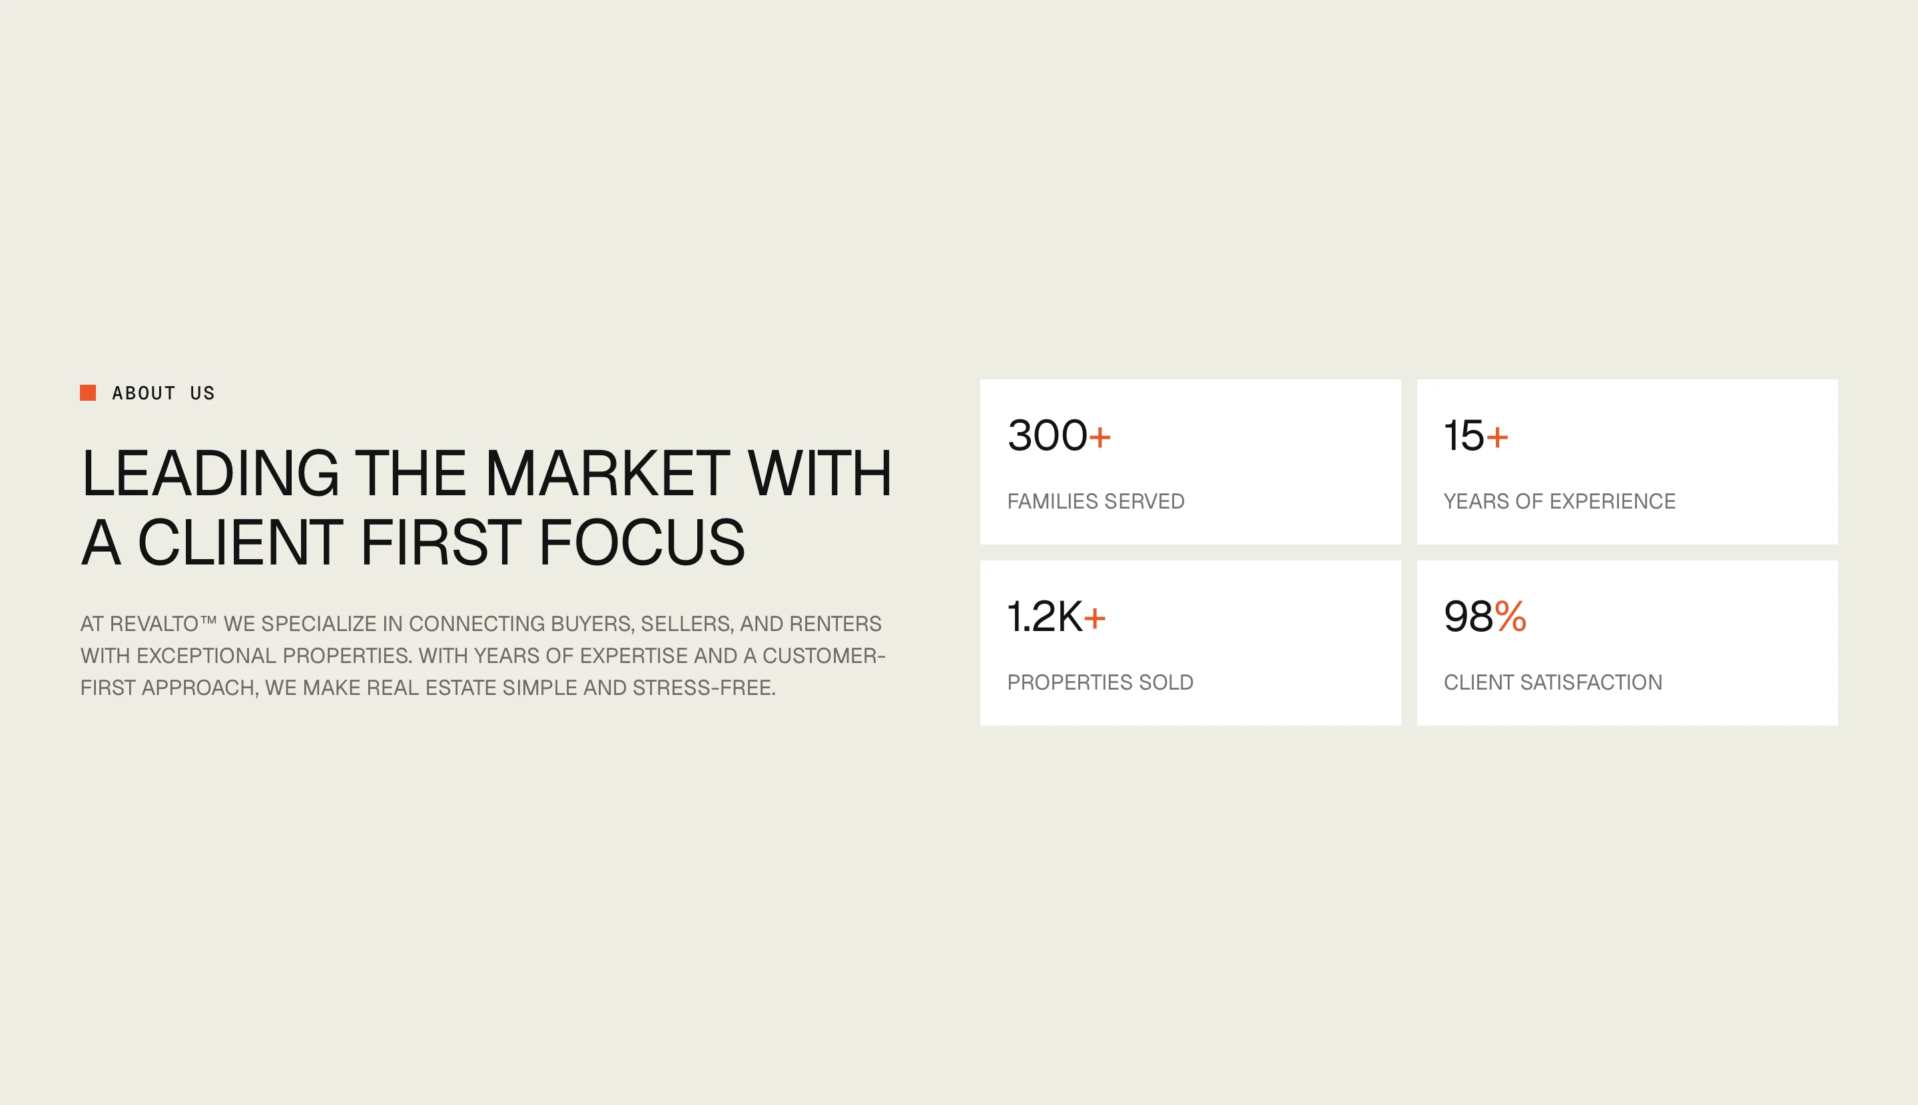This screenshot has height=1105, width=1918.
Task: Click the CLIENT SATISFACTION label
Action: pyautogui.click(x=1553, y=683)
